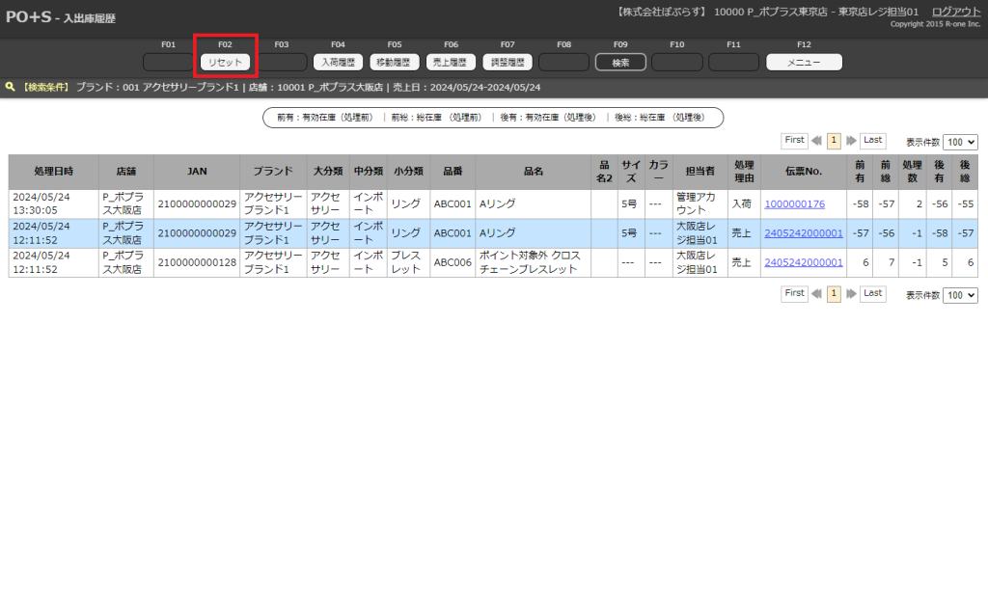
Task: Go to First page using top pagination
Action: point(794,141)
